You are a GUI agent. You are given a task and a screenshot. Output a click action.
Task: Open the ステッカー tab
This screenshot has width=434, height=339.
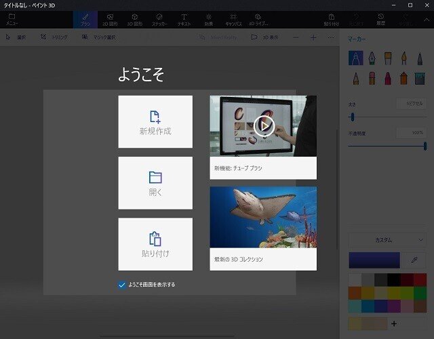(x=159, y=20)
